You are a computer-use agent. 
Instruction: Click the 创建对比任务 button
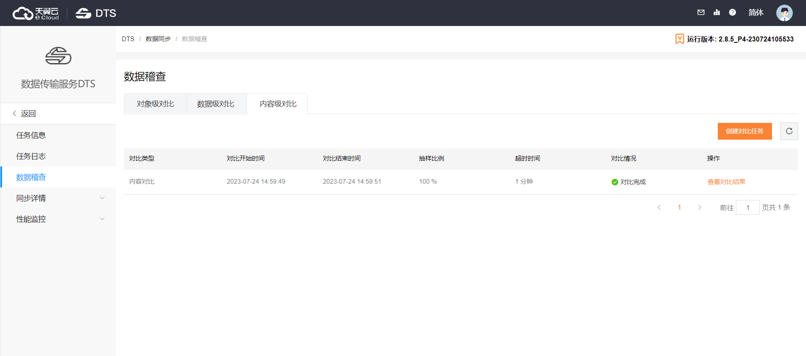pos(744,131)
